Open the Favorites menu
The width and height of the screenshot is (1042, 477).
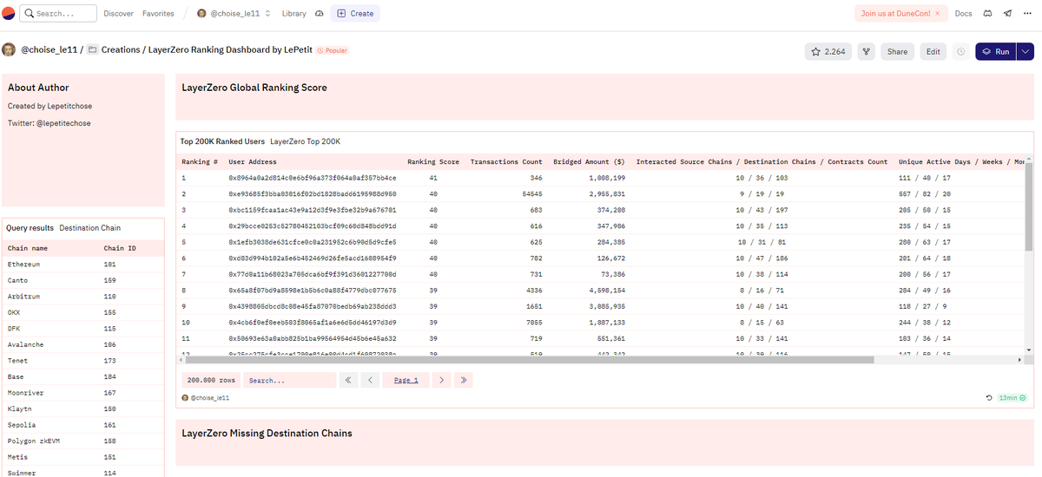(x=158, y=14)
